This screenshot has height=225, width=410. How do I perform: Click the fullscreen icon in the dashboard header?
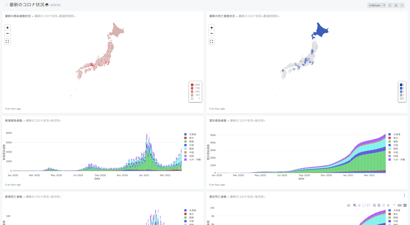tap(390, 5)
